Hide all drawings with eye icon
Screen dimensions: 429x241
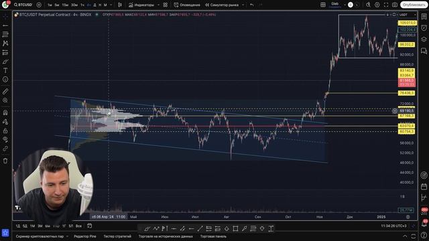[x=5, y=140]
